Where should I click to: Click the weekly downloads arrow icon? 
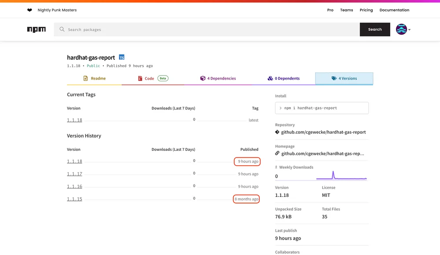pyautogui.click(x=276, y=167)
